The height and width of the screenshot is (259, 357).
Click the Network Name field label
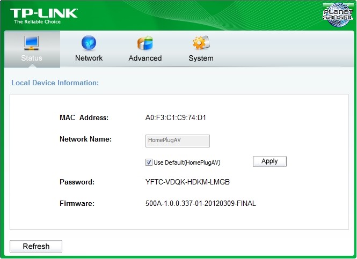tap(85, 139)
